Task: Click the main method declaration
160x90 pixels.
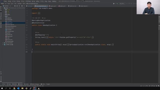Action: (51, 44)
